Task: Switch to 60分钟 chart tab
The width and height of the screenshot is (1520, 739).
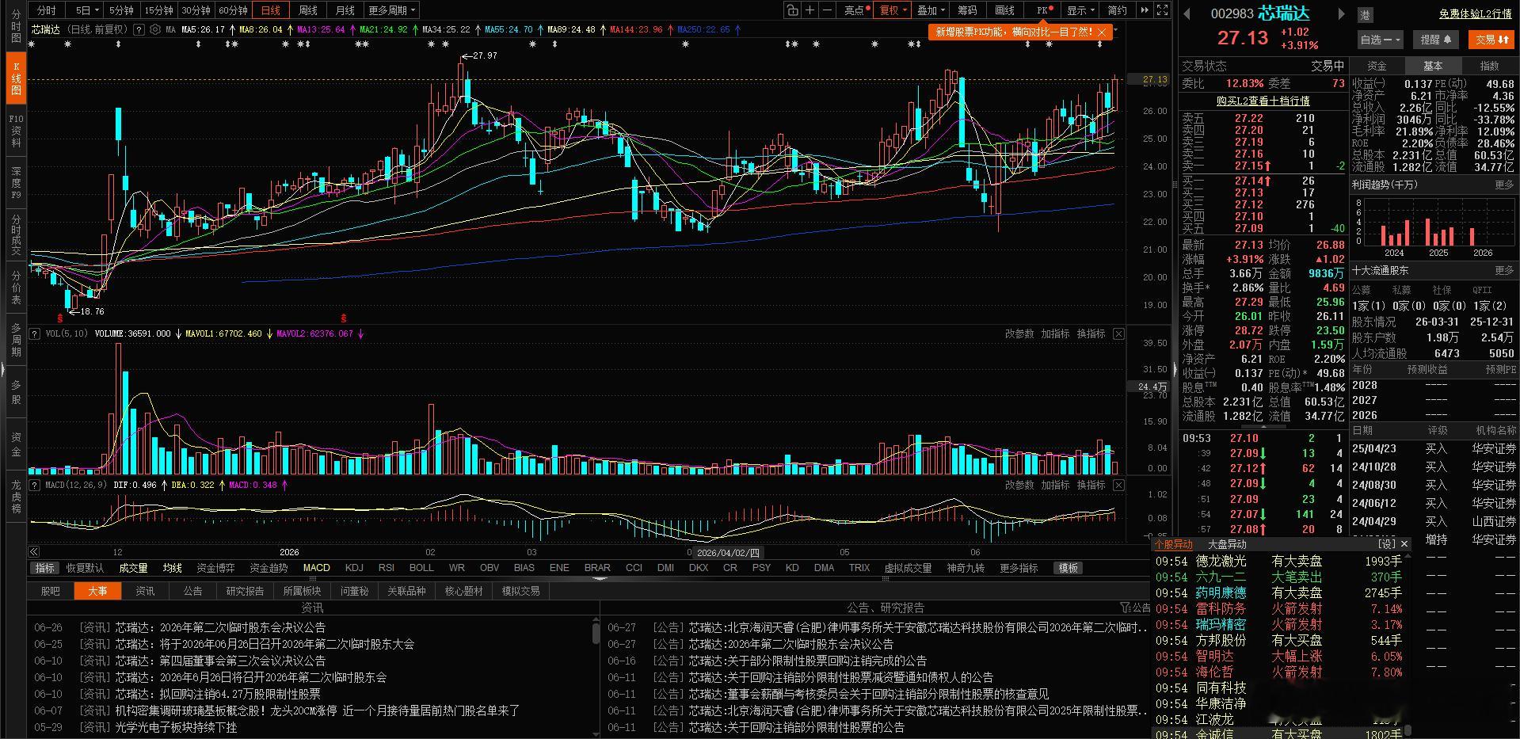Action: pyautogui.click(x=234, y=10)
